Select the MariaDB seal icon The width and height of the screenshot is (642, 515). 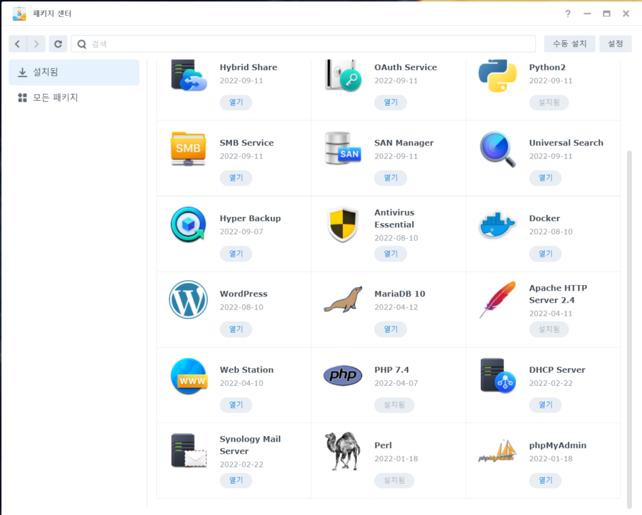342,300
